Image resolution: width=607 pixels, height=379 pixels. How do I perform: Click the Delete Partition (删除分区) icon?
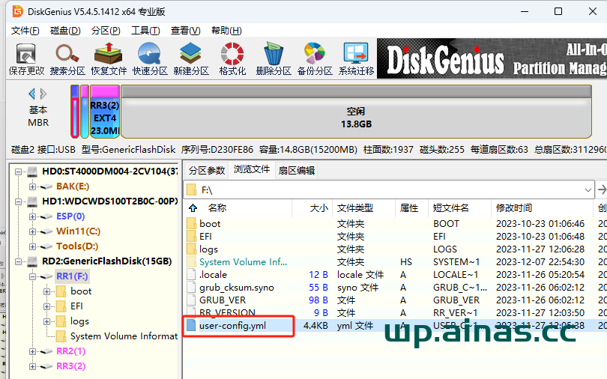[274, 59]
